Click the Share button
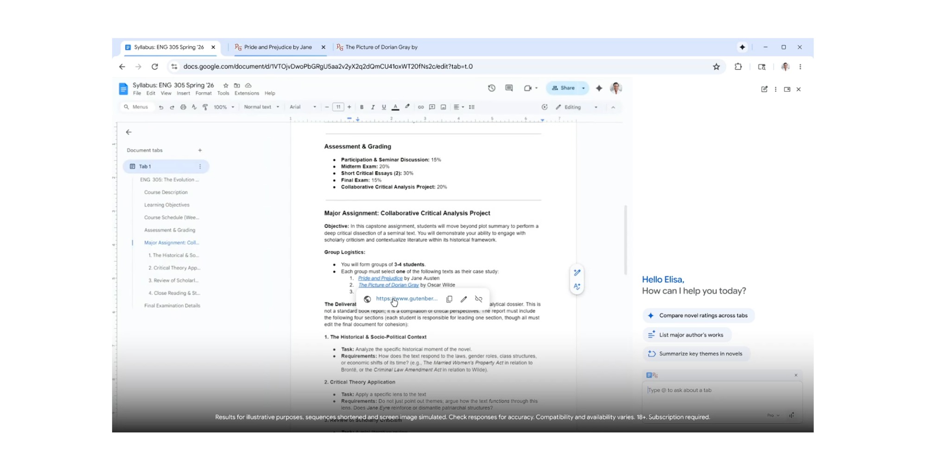This screenshot has width=927, height=463. click(563, 88)
